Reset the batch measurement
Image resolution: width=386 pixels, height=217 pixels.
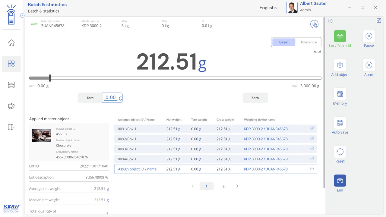(x=340, y=152)
